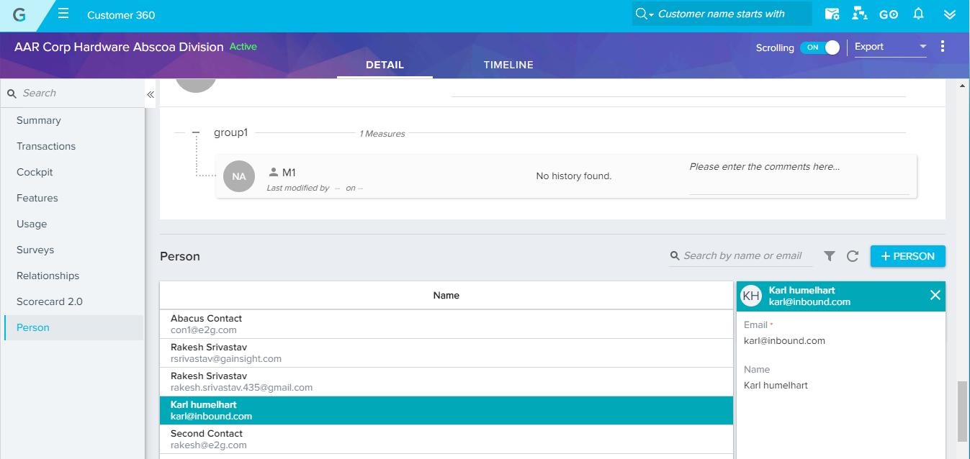Screen dimensions: 970x459
Task: Close the Karl humelhart detail panel
Action: coord(935,295)
